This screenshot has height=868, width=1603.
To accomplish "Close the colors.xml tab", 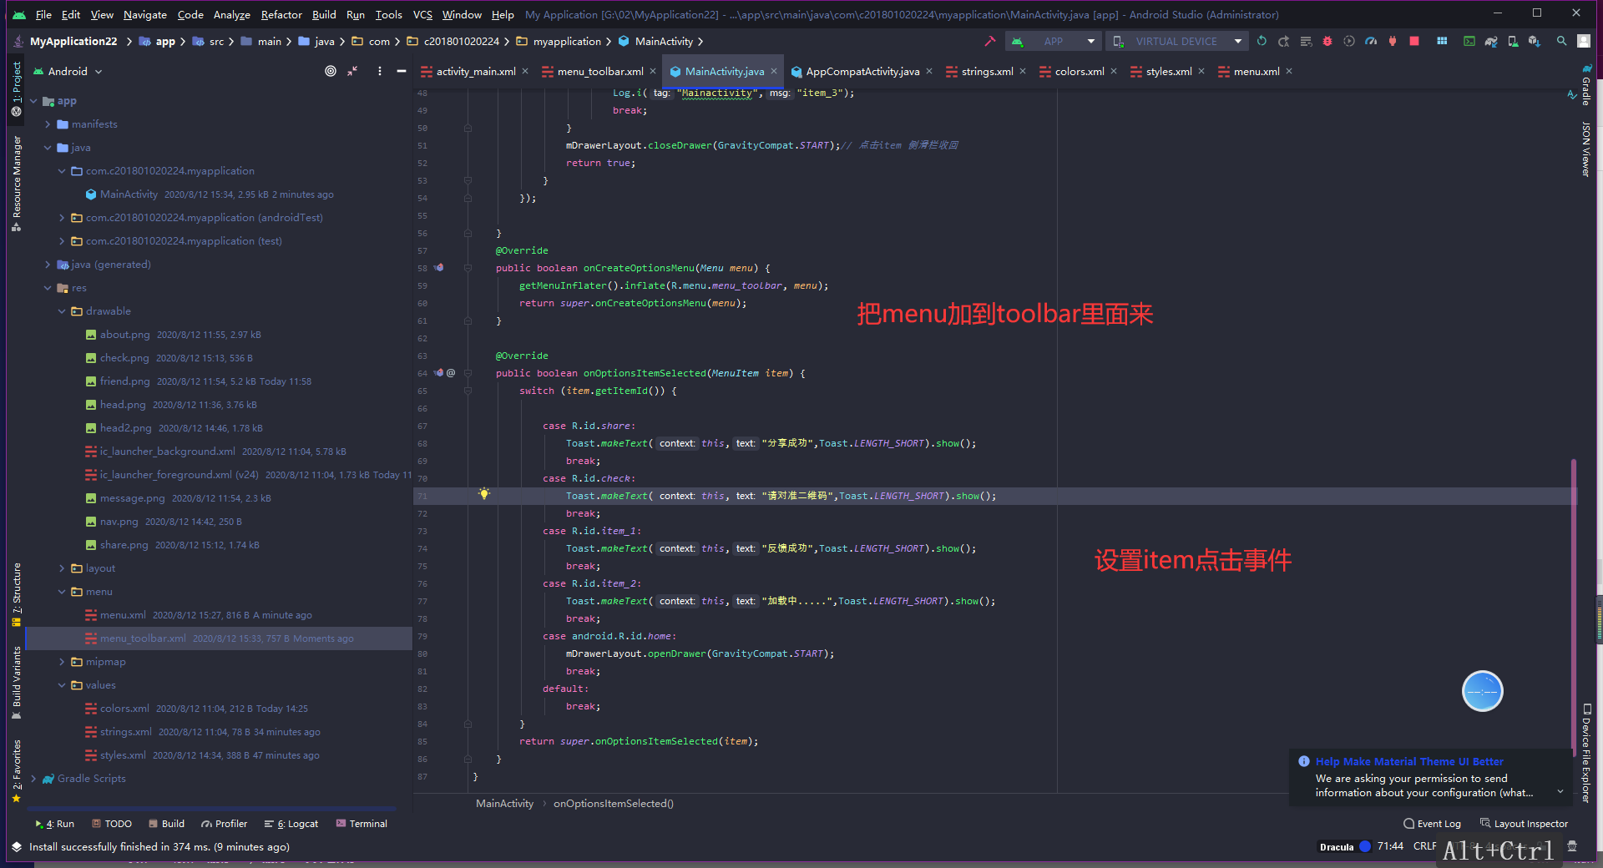I will [1114, 71].
